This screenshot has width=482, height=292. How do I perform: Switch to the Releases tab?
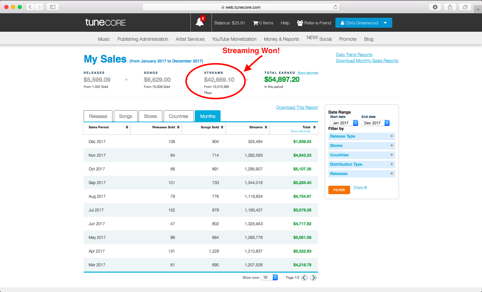pos(98,116)
